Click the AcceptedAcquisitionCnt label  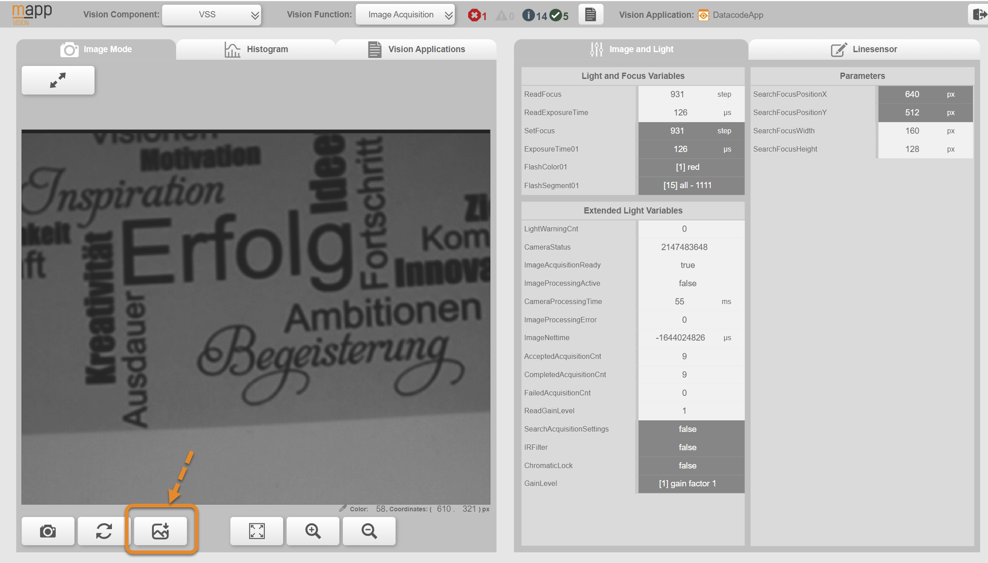coord(563,357)
